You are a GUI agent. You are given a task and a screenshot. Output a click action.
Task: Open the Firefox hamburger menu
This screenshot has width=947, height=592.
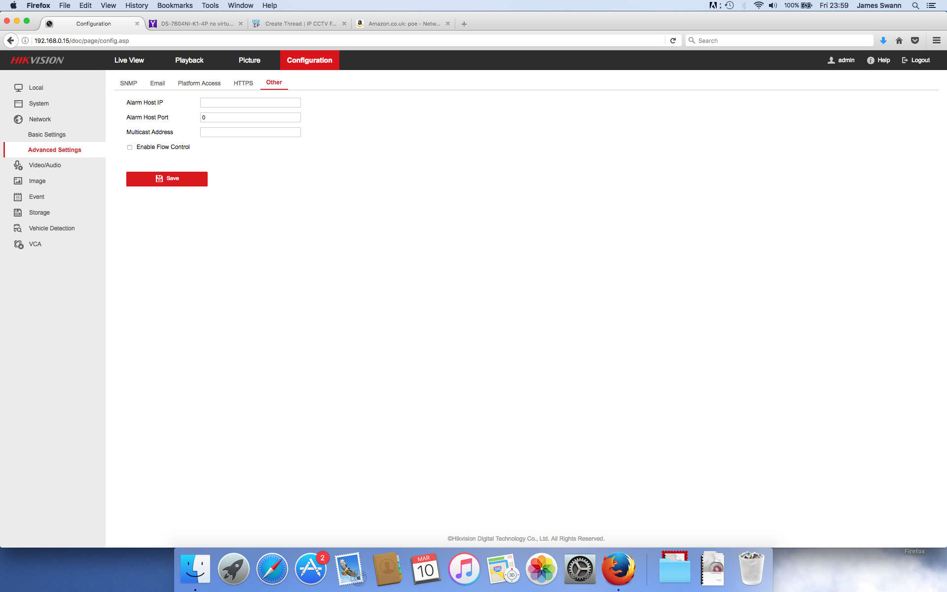pyautogui.click(x=936, y=40)
